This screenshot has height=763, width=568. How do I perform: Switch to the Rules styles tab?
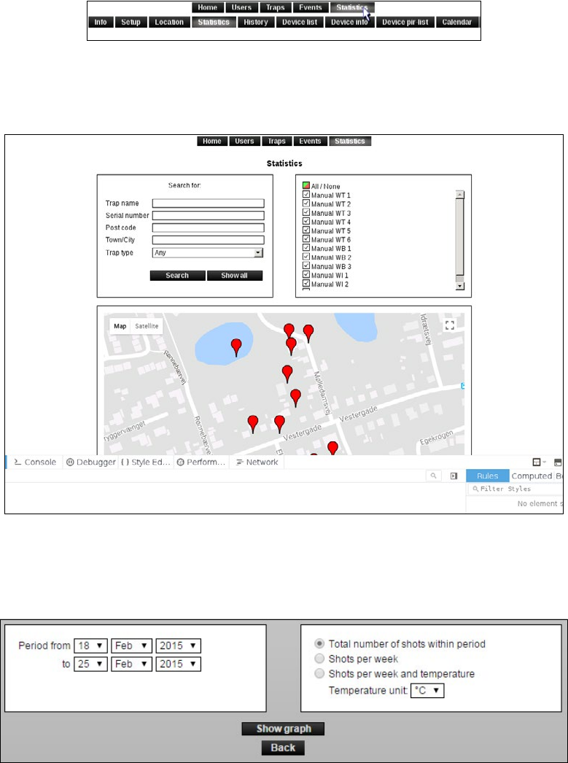[487, 476]
